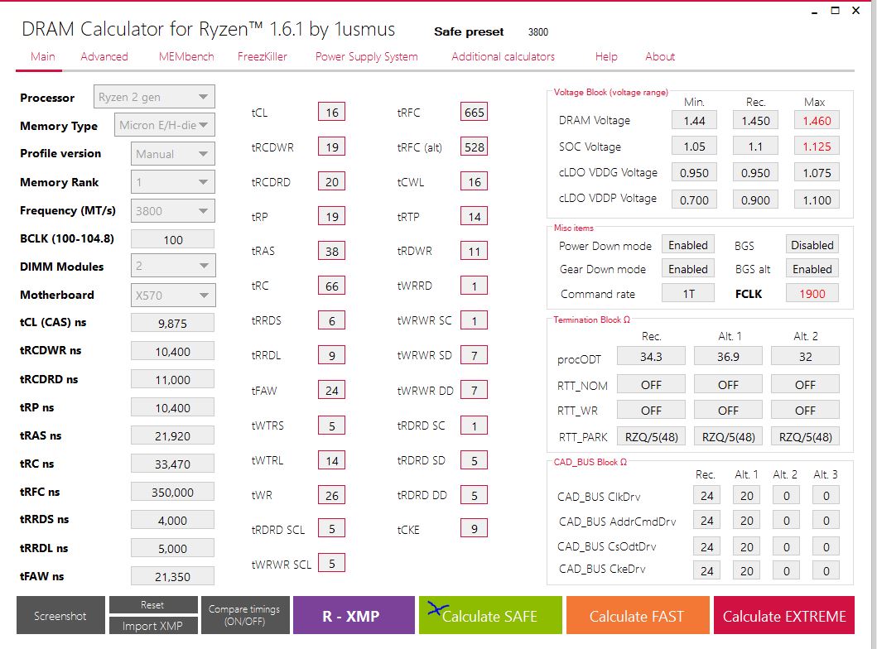
Task: Open the Frequency (MT/s) dropdown
Action: pyautogui.click(x=172, y=211)
